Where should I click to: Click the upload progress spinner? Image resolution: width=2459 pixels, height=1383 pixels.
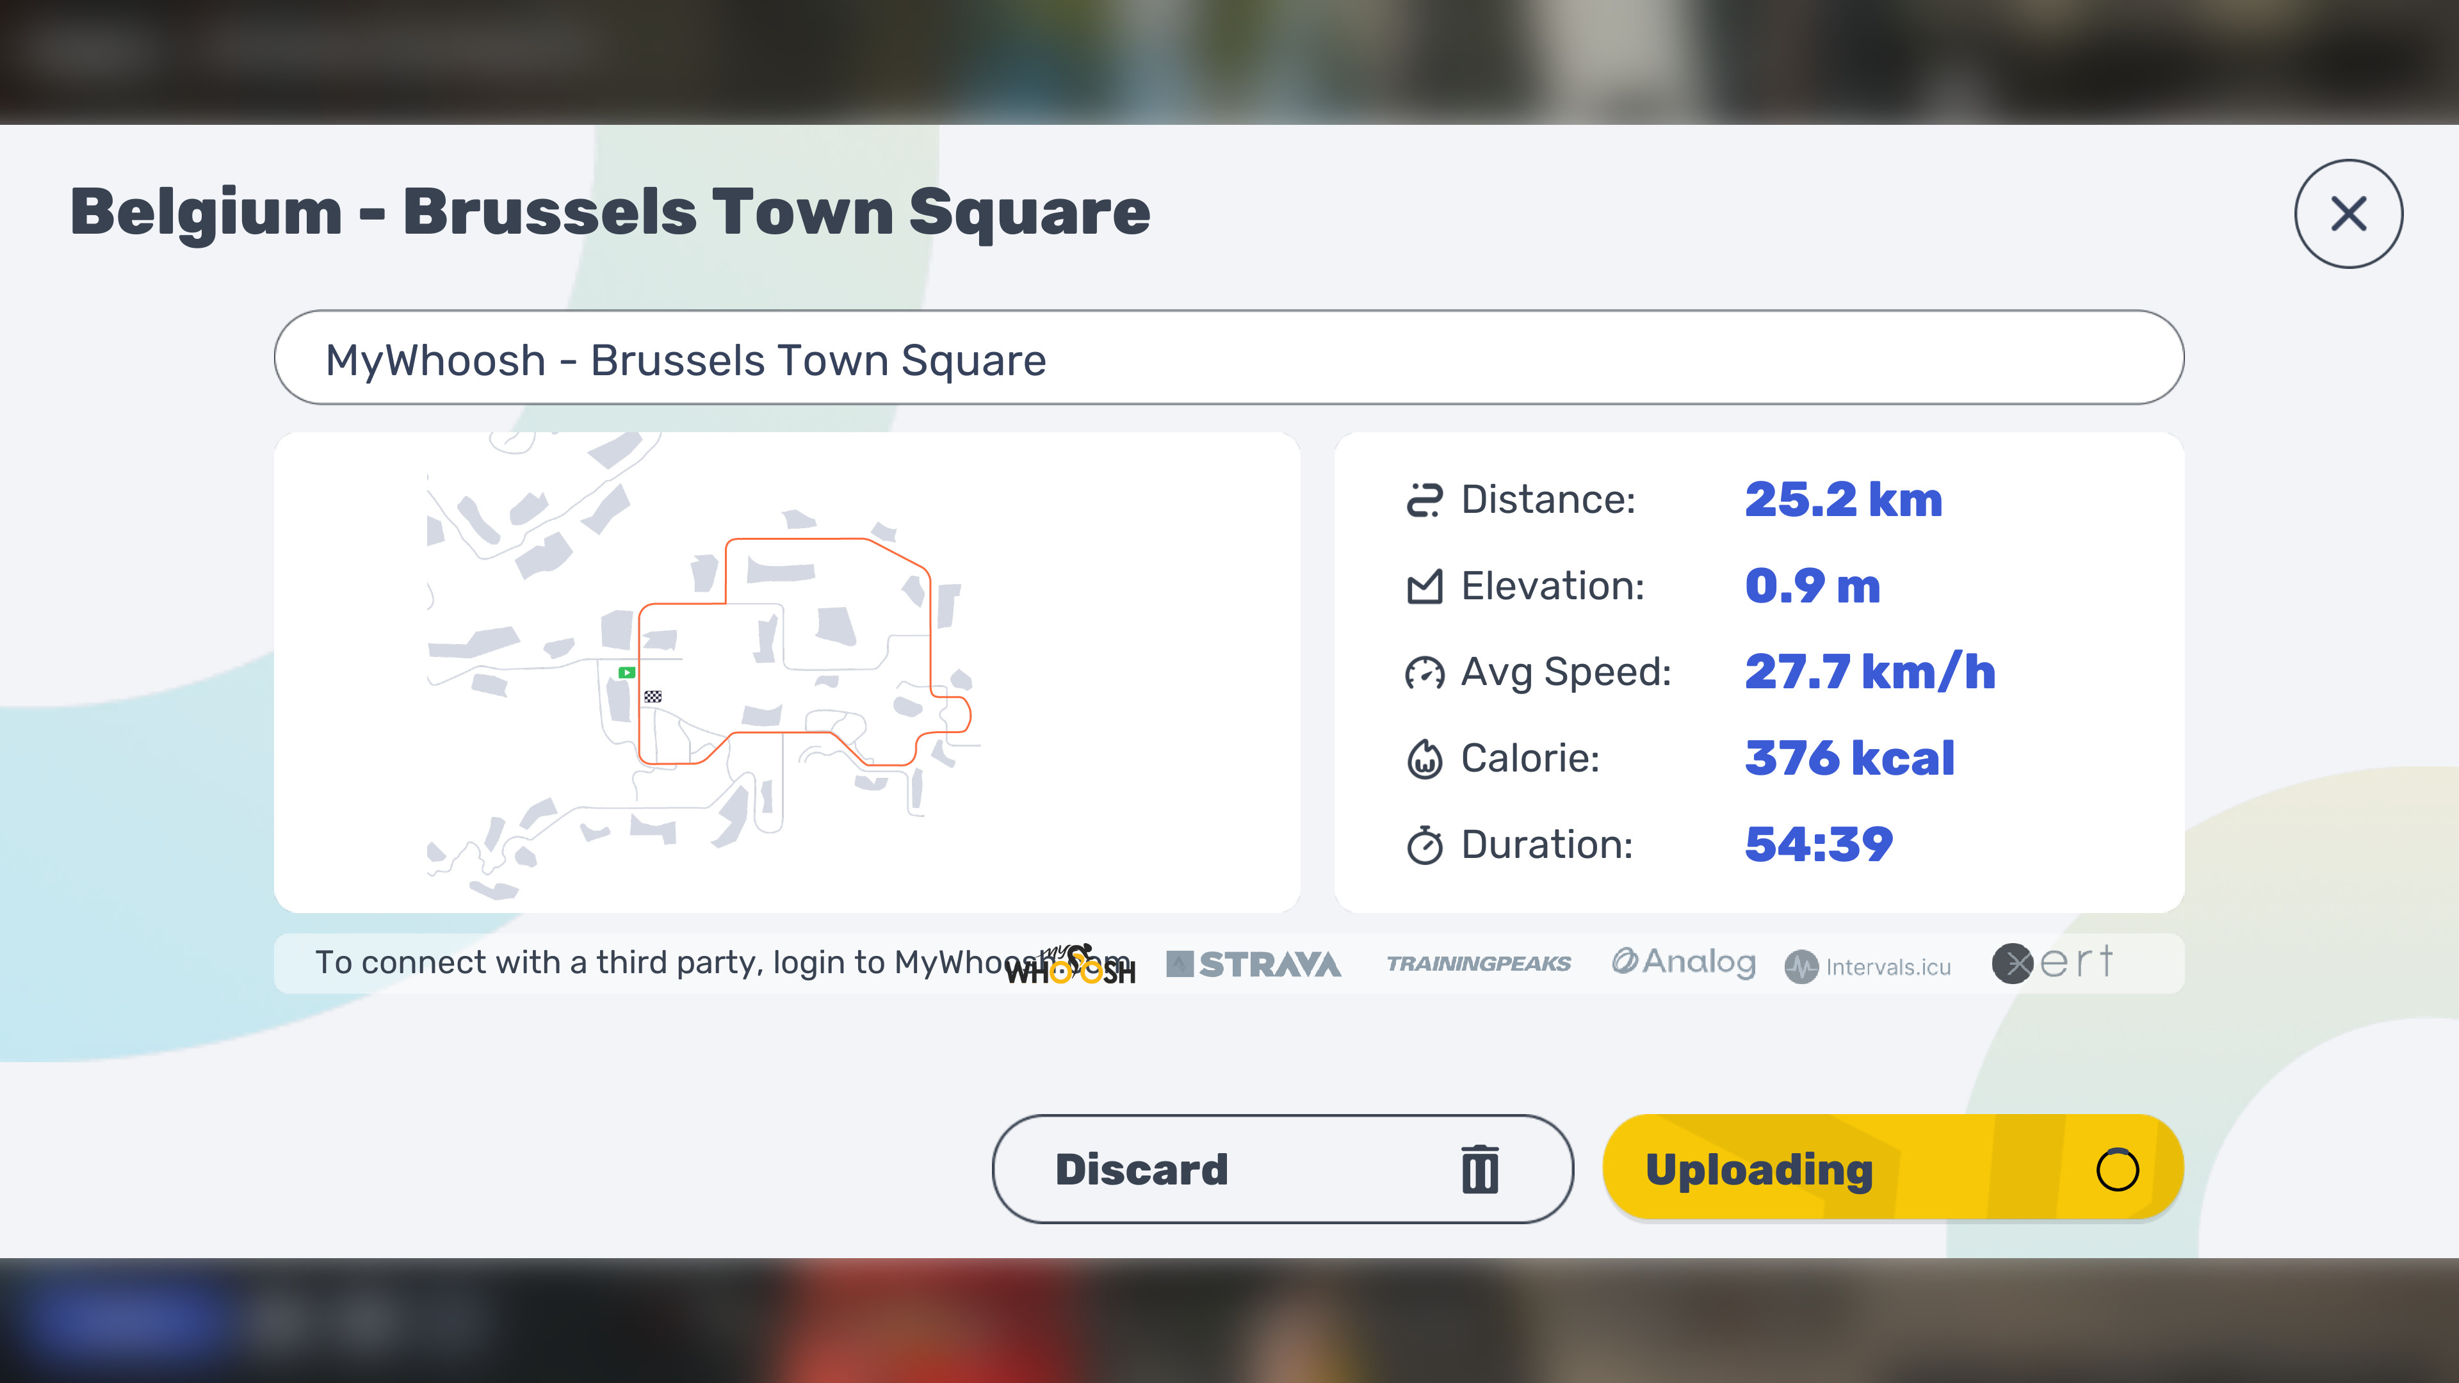(2116, 1169)
